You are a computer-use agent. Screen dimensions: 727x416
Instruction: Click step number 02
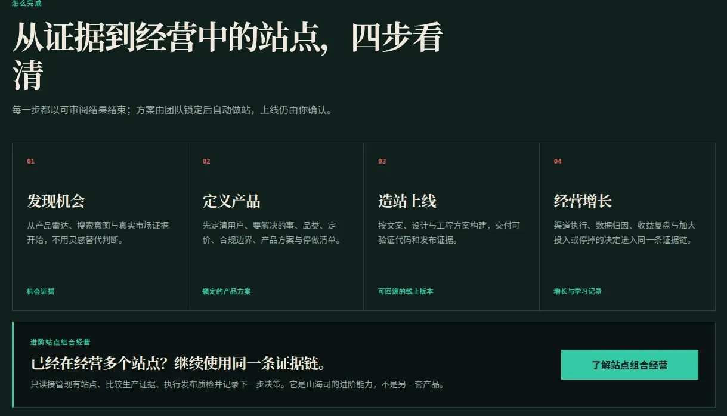[x=206, y=161]
